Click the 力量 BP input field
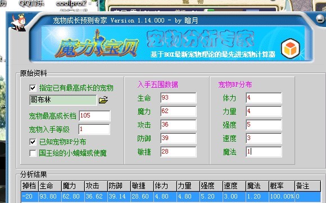 264,111
